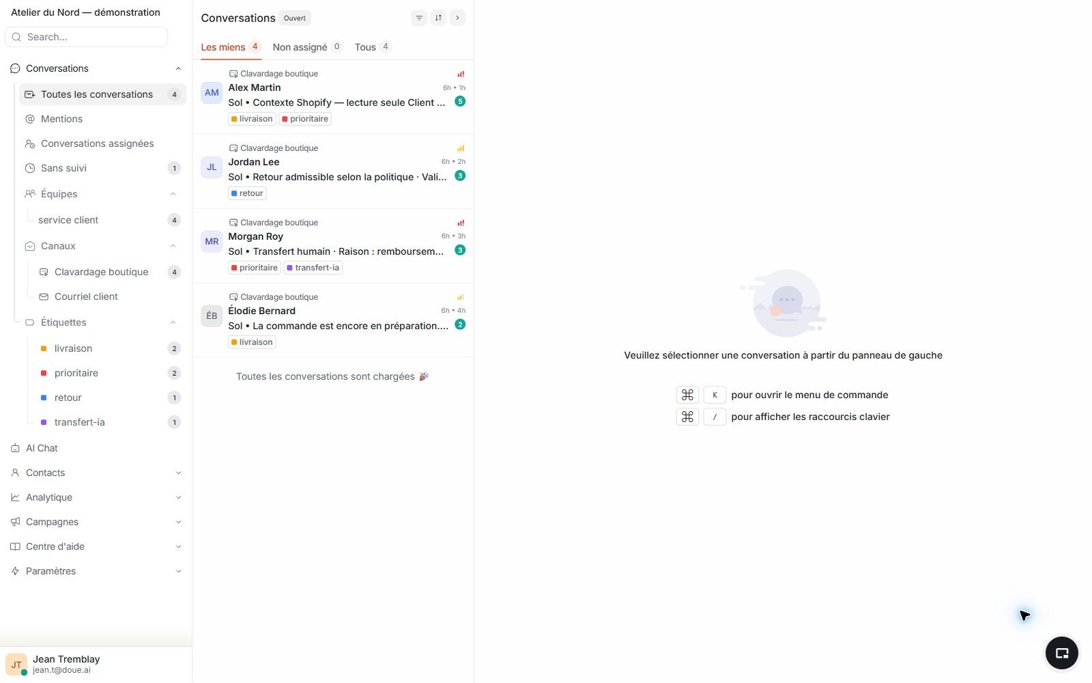Click the Search input field

coord(86,37)
